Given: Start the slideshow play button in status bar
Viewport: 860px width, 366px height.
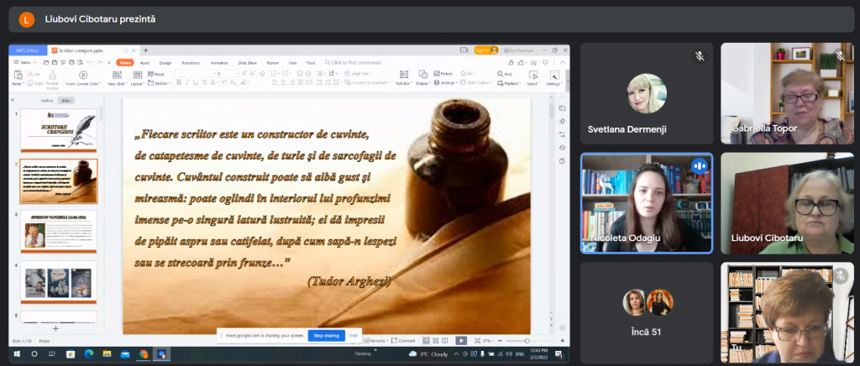Looking at the screenshot, I should click(x=461, y=341).
